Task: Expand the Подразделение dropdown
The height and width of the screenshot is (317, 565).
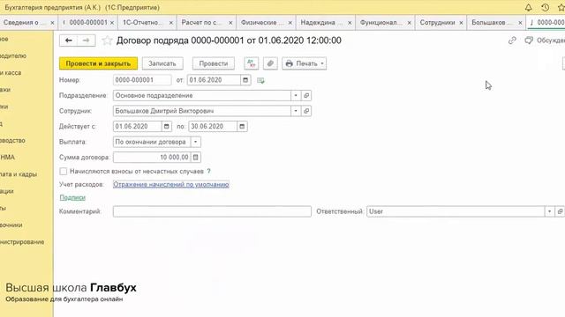Action: (x=296, y=96)
